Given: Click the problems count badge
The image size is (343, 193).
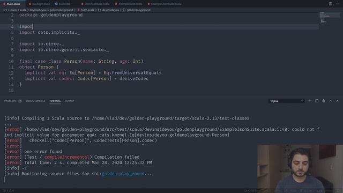Looking at the screenshot, I should click(x=20, y=101).
